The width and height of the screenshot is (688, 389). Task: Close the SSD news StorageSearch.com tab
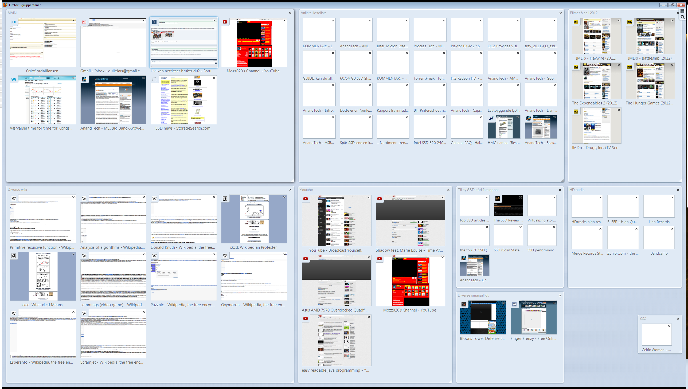(x=214, y=78)
